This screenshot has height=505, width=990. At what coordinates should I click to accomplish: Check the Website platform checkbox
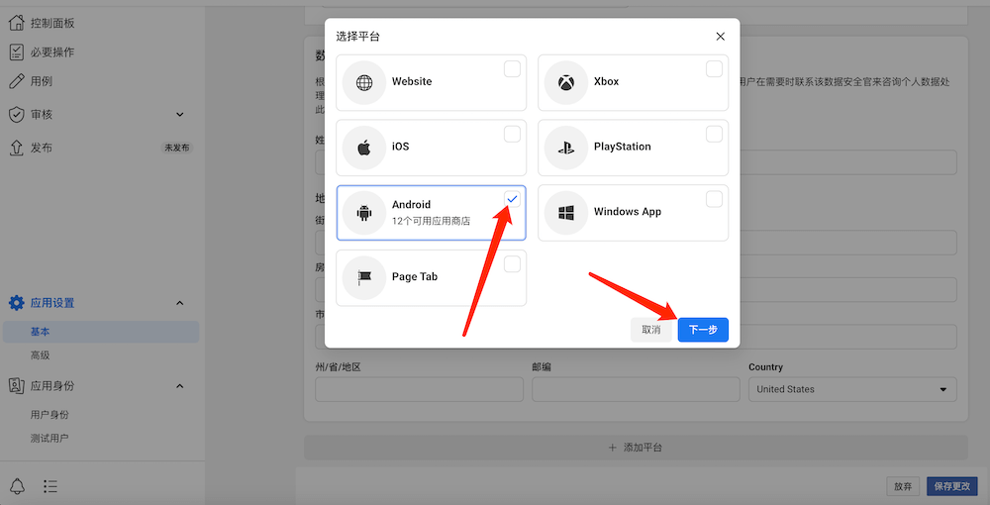point(512,69)
